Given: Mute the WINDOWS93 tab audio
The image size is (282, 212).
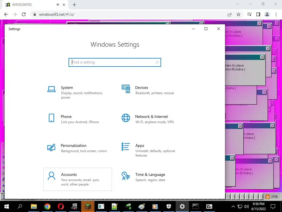Looking at the screenshot, I should click(x=58, y=5).
